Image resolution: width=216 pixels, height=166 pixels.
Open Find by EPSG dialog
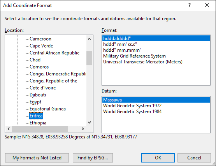coord(93,158)
